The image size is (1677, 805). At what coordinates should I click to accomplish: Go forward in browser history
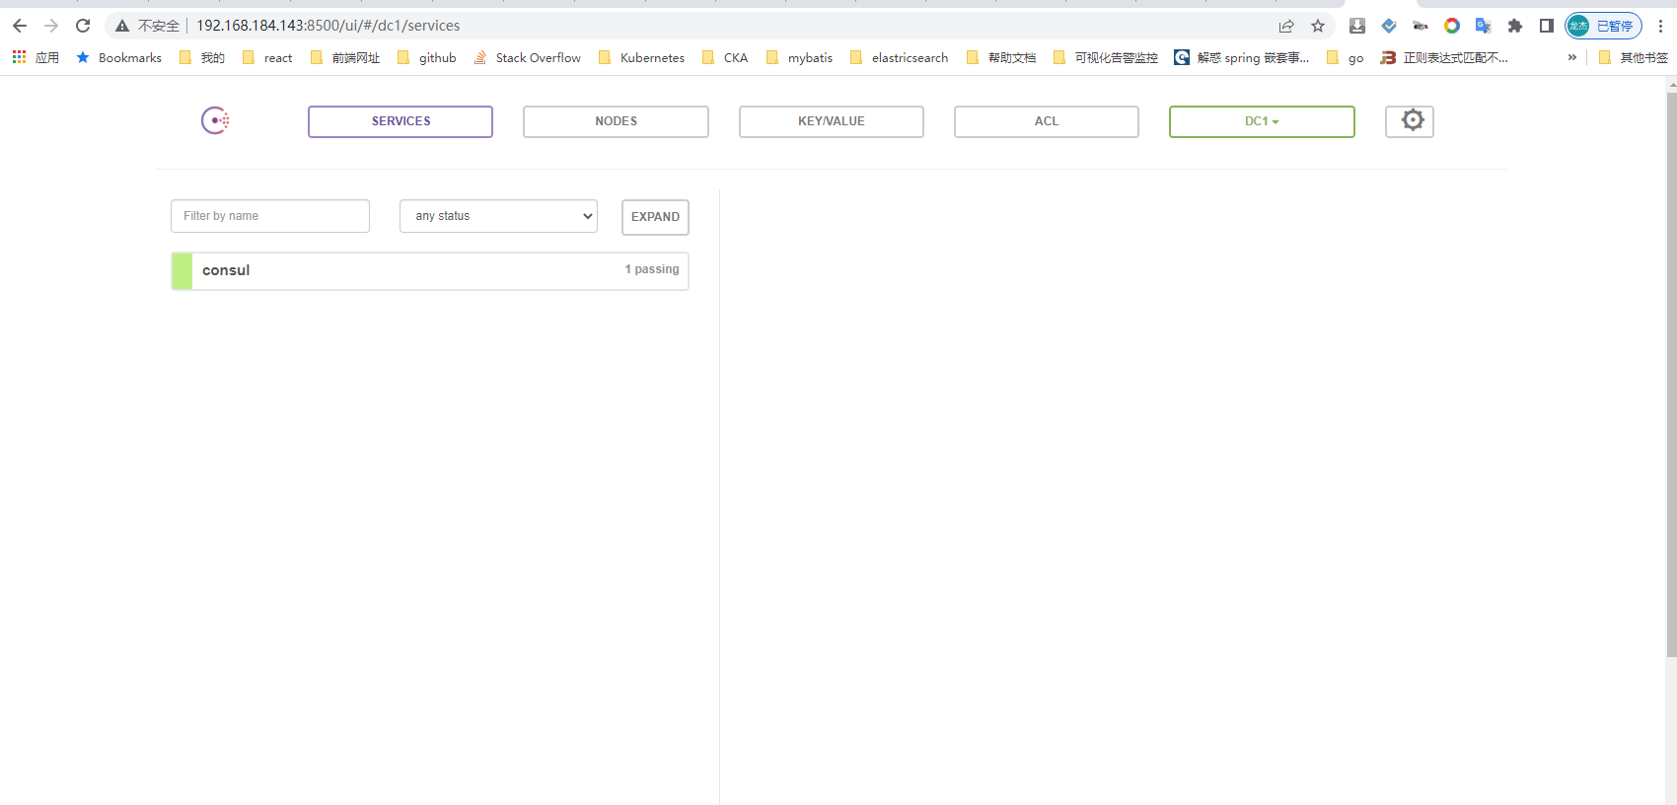tap(51, 26)
